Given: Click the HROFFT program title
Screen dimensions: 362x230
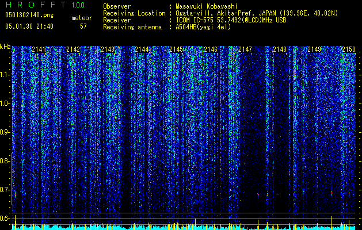Looking at the screenshot, I should click(x=36, y=5).
